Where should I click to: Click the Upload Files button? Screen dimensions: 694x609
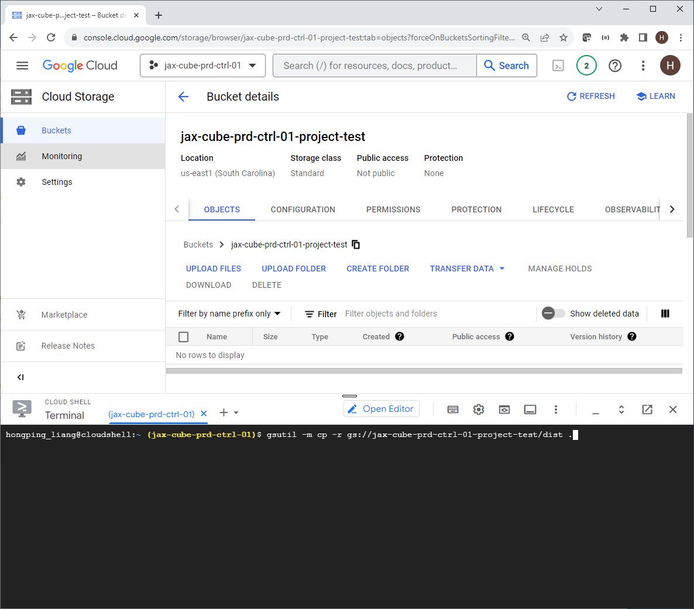tap(214, 269)
